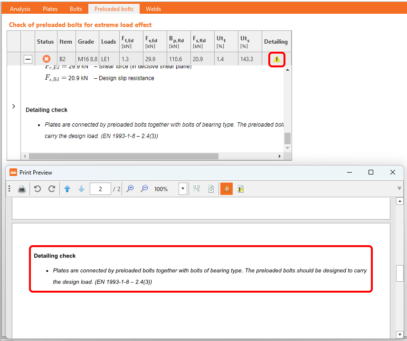Image resolution: width=407 pixels, height=341 pixels.
Task: Click the fit whole page icon
Action: [211, 189]
